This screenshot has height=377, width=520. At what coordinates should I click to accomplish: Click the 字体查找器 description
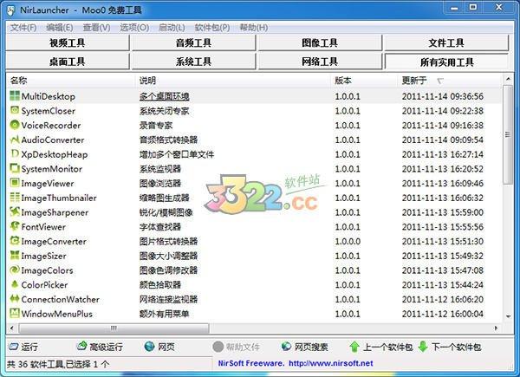(160, 227)
